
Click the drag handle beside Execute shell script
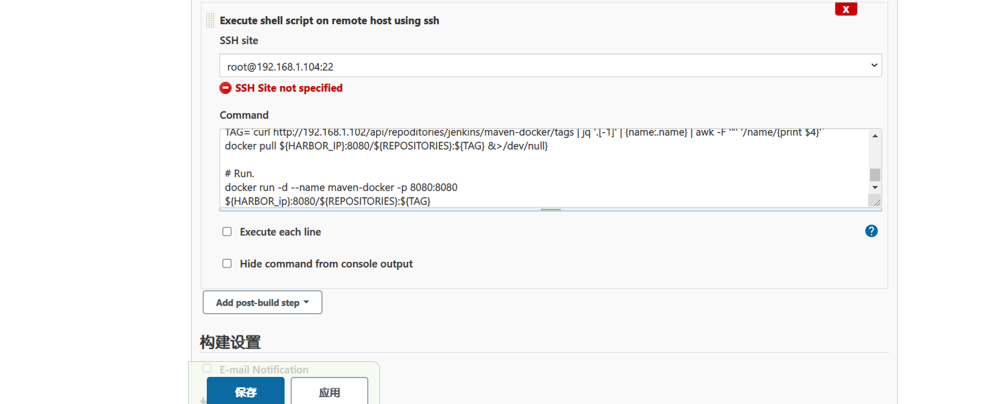(x=210, y=20)
